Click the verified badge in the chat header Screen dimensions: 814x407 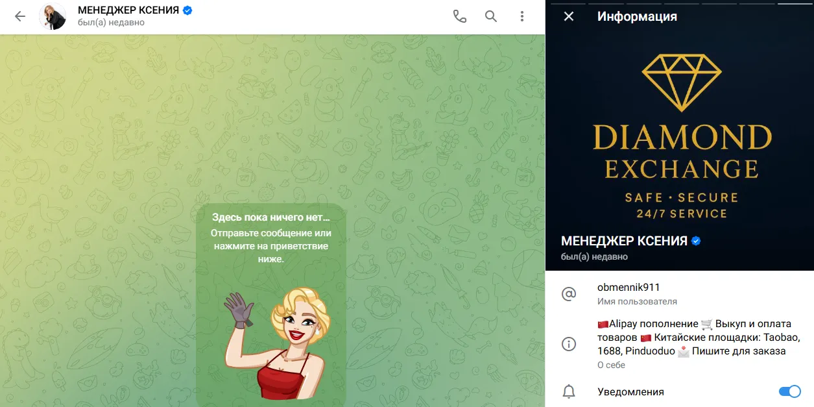(x=187, y=10)
